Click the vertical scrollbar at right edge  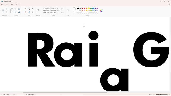pos(170,53)
